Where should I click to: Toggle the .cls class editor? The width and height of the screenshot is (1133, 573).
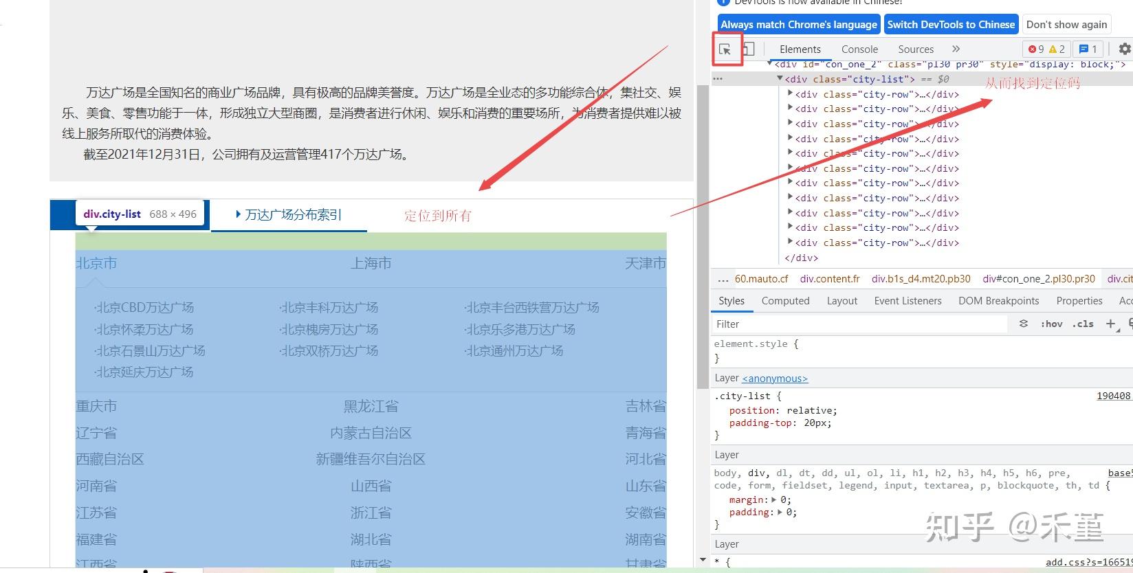point(1083,324)
